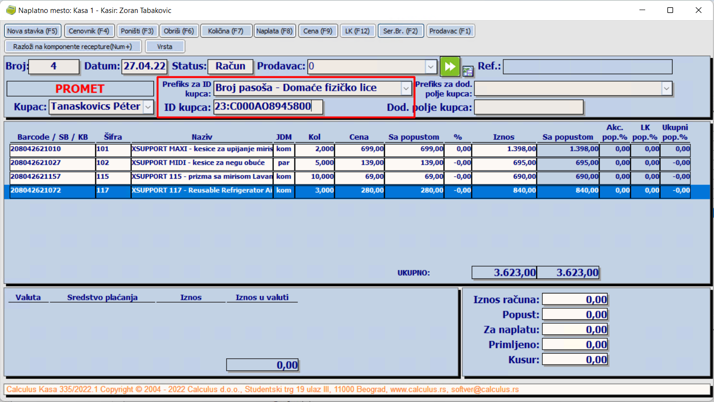This screenshot has width=714, height=402.
Task: Click item name XSUPPORT MIDI row
Action: click(202, 163)
